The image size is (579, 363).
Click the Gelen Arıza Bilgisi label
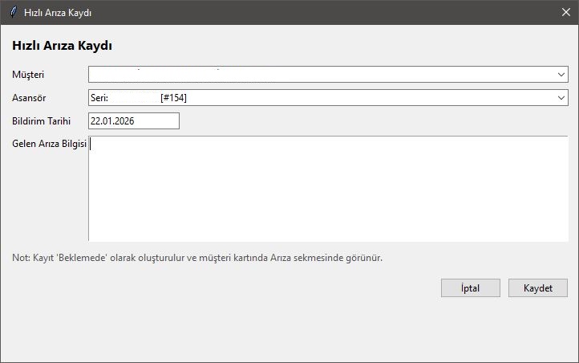[49, 145]
